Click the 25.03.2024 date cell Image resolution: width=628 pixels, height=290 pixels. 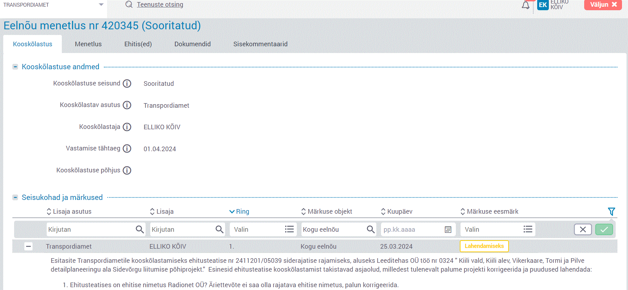(396, 247)
